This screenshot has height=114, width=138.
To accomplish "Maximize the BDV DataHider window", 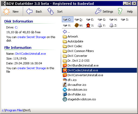I will pyautogui.click(x=129, y=3).
